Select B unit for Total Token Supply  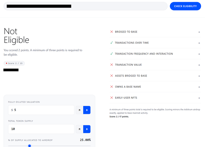coord(87,129)
